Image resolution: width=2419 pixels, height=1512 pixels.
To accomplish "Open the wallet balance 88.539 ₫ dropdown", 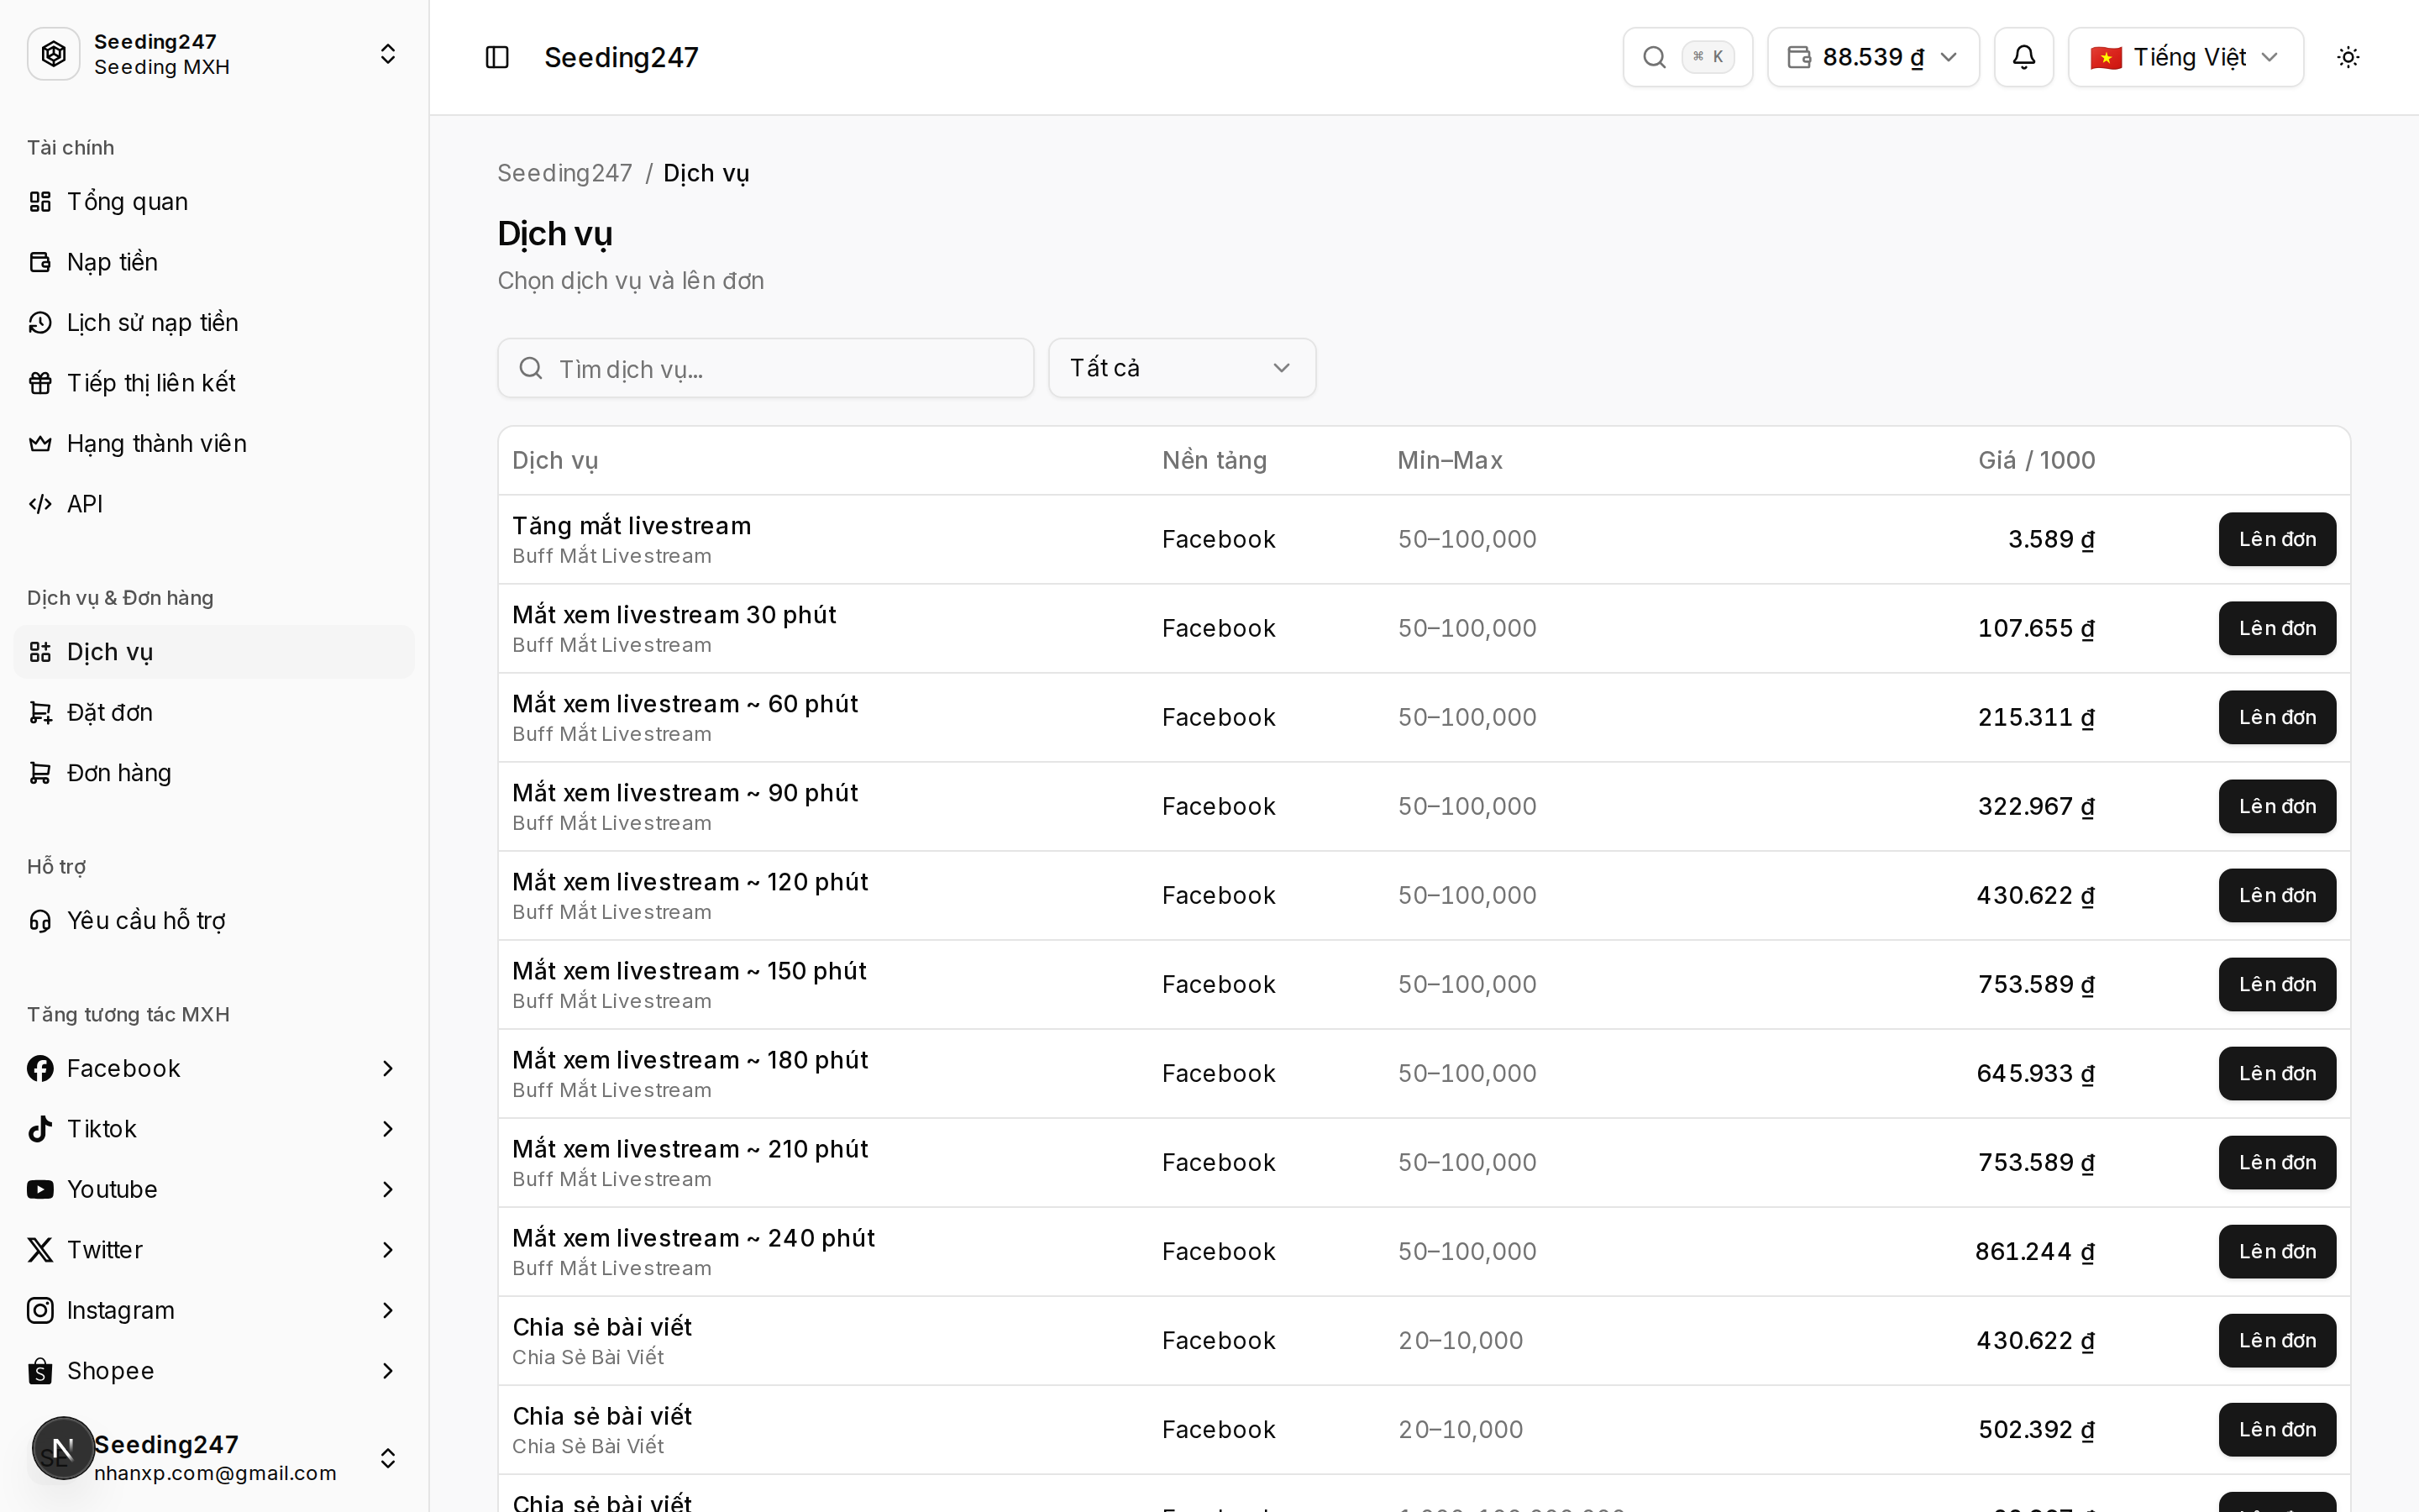I will (x=1872, y=57).
